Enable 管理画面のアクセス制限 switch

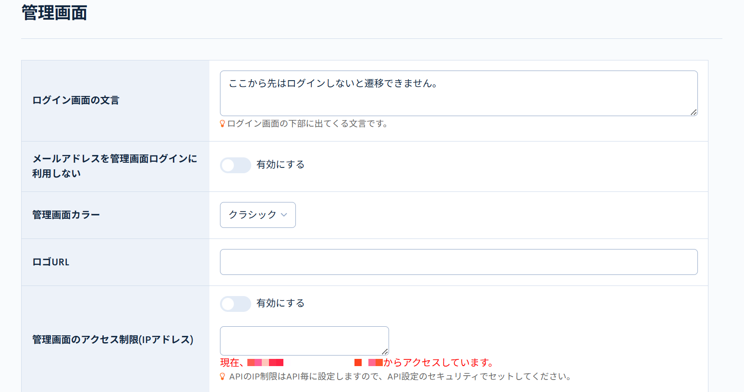(x=235, y=304)
